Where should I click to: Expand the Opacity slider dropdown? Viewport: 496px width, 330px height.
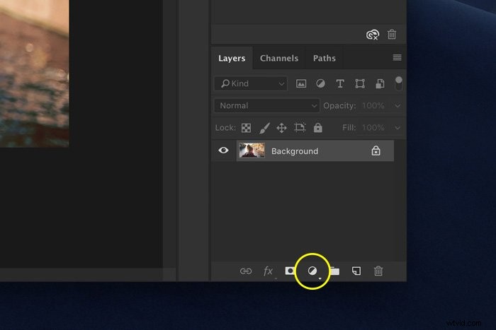tap(398, 106)
